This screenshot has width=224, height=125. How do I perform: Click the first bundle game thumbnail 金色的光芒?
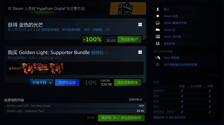tap(22, 68)
